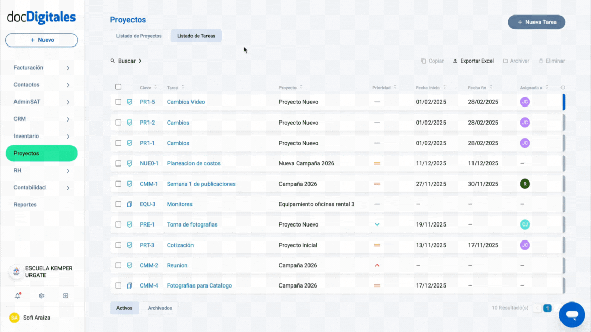The image size is (591, 332).
Task: Check the checkbox on the PR1-5 row
Action: 118,102
